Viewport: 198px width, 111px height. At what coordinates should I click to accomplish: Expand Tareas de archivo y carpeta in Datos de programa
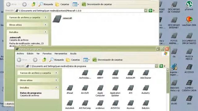click(x=56, y=73)
